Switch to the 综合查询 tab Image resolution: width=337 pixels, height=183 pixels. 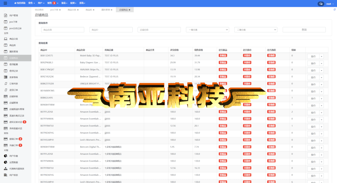coord(39,10)
